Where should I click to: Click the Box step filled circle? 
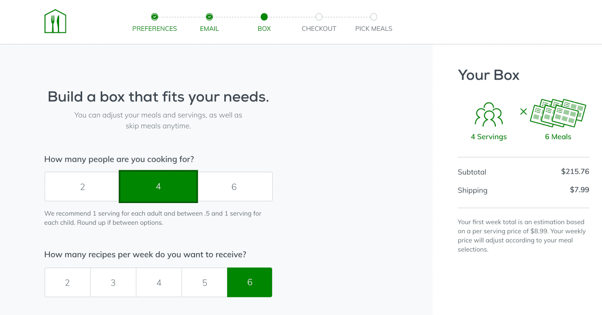click(x=264, y=17)
